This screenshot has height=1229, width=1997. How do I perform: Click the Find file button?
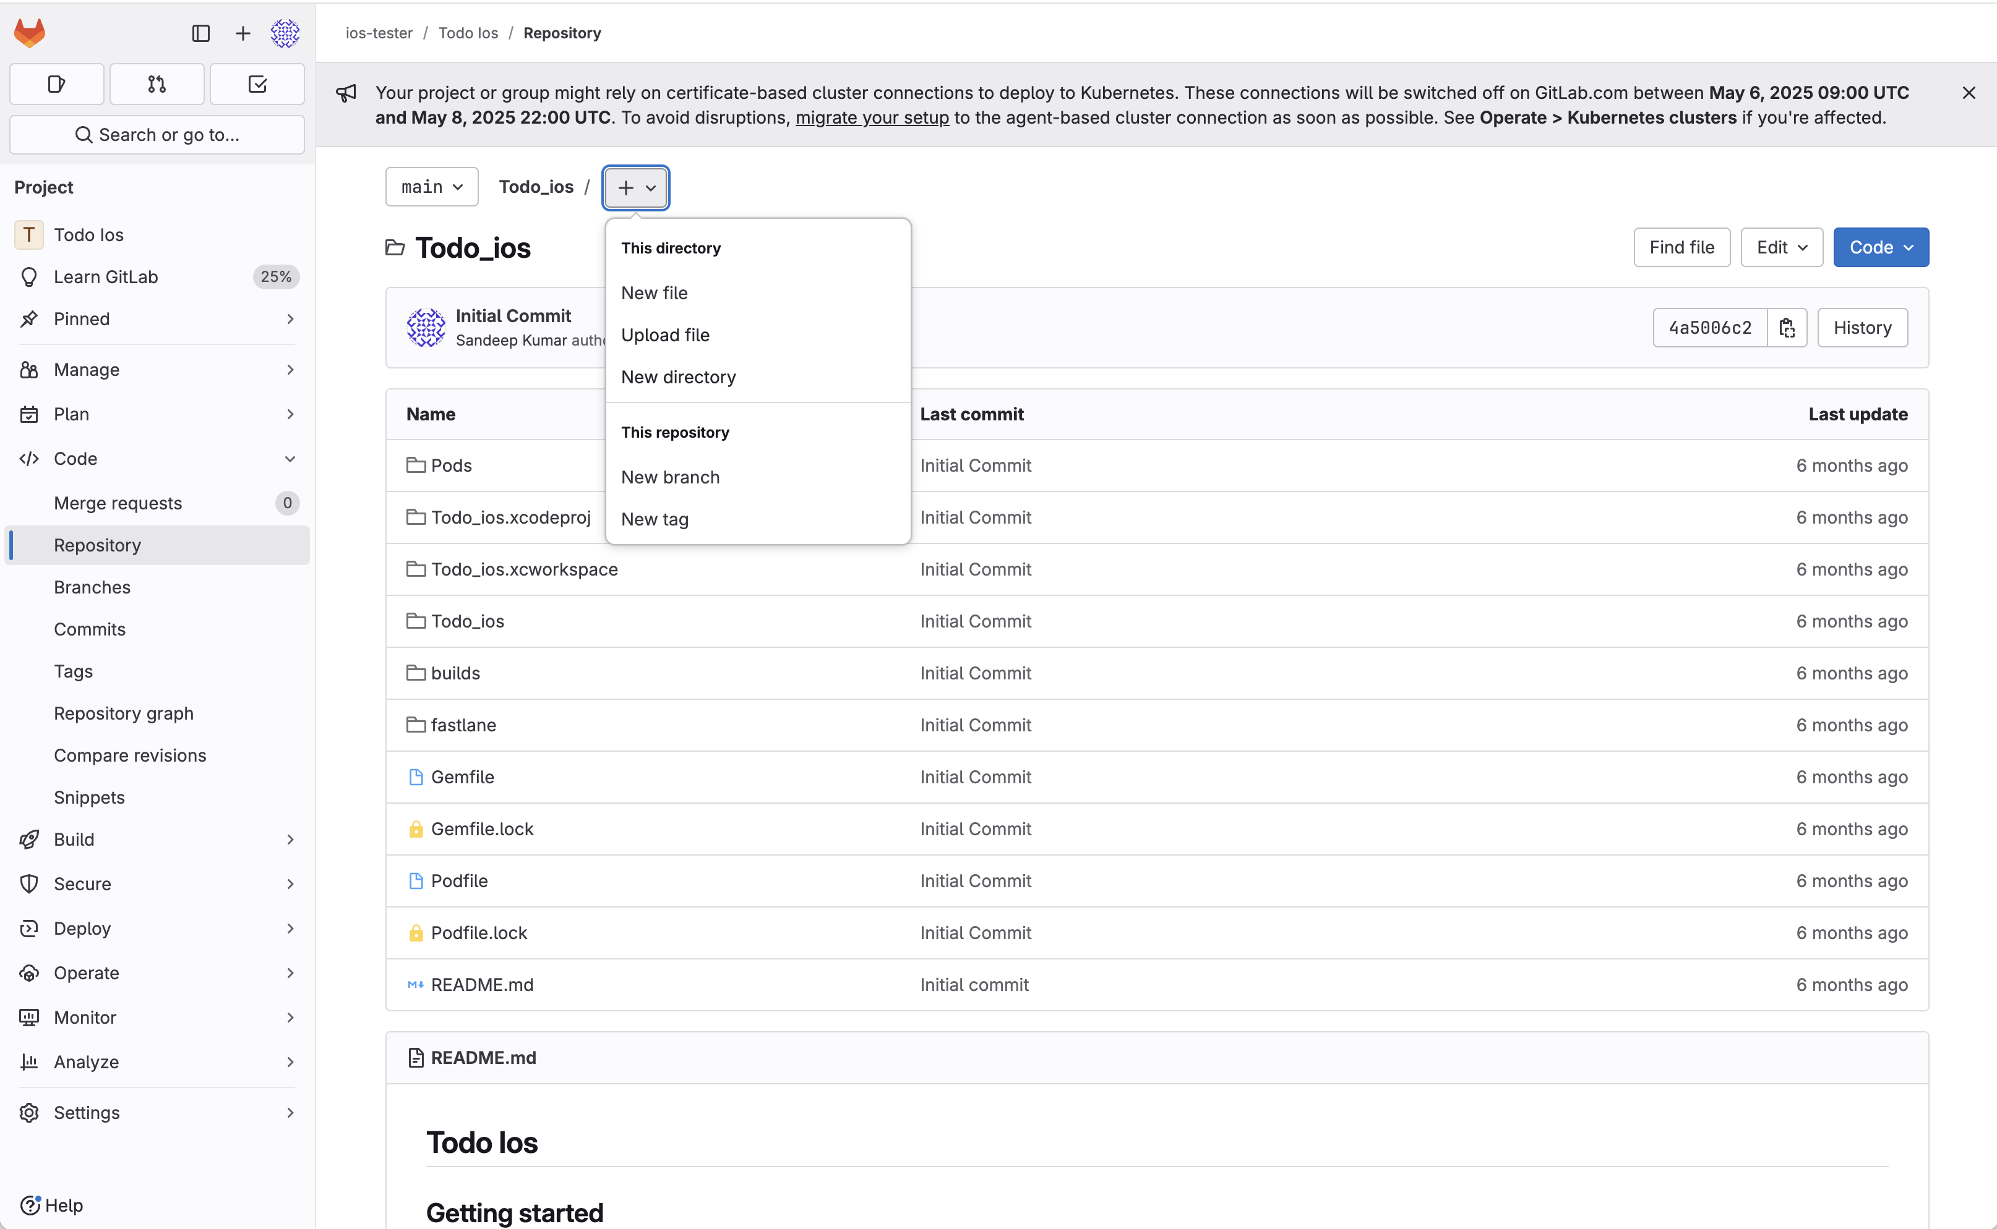pyautogui.click(x=1681, y=247)
